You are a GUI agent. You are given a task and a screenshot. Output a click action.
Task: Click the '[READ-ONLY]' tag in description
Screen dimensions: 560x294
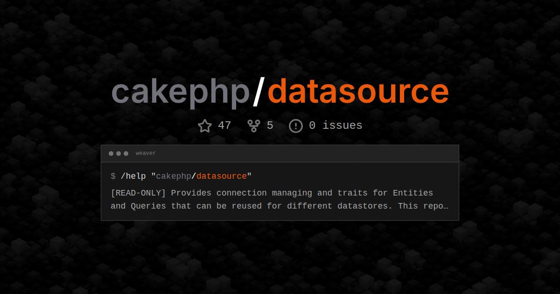coord(138,193)
